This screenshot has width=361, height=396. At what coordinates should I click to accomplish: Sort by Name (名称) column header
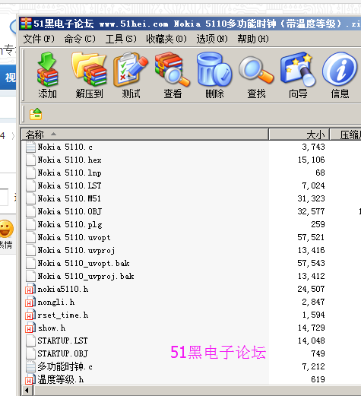(x=145, y=135)
